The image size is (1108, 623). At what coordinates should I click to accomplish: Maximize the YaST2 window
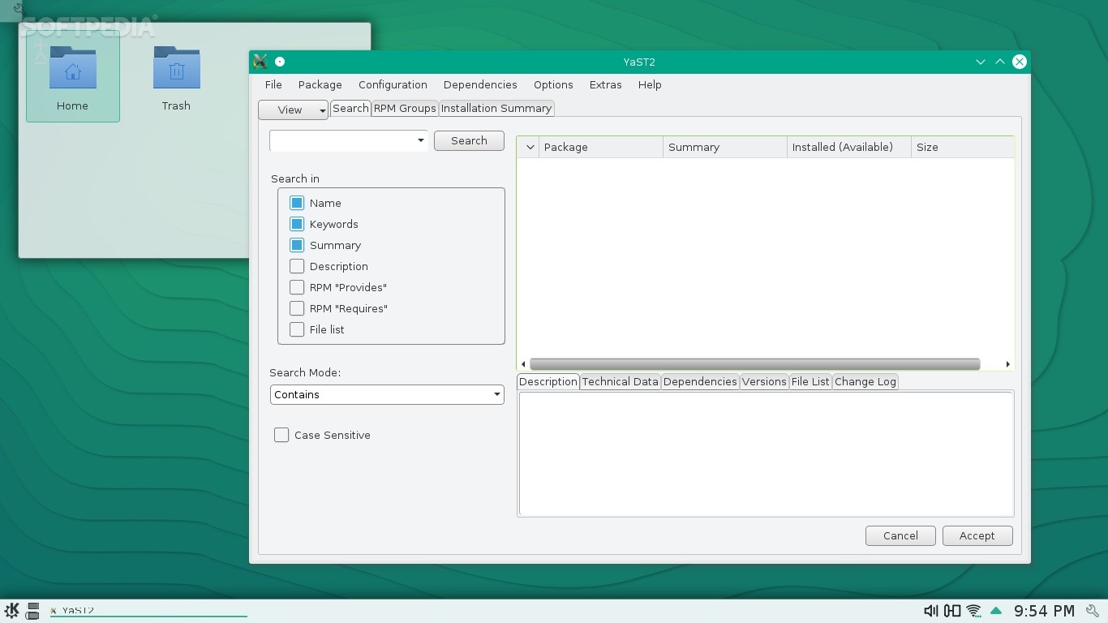click(x=1000, y=62)
